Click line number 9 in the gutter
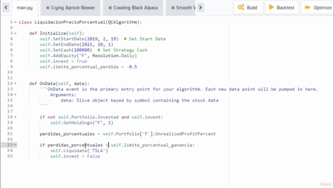The image size is (334, 188). click(11, 67)
